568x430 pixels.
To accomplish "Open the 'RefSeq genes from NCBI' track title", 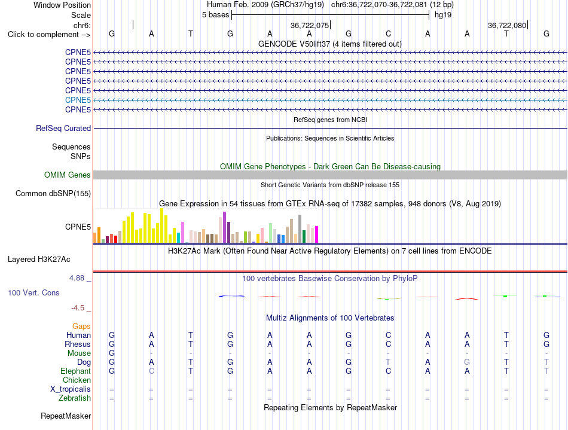I will 330,120.
